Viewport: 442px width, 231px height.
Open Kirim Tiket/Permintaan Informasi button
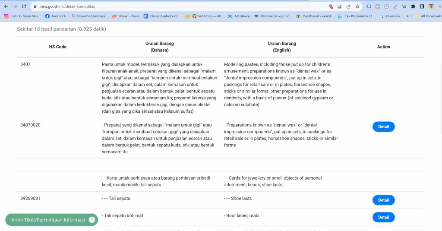click(x=52, y=220)
